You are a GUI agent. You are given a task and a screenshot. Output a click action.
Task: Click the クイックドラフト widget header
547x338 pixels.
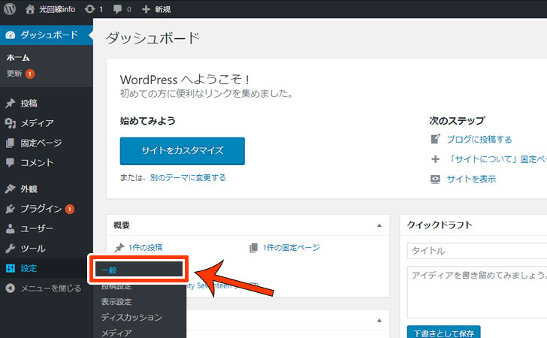(440, 225)
